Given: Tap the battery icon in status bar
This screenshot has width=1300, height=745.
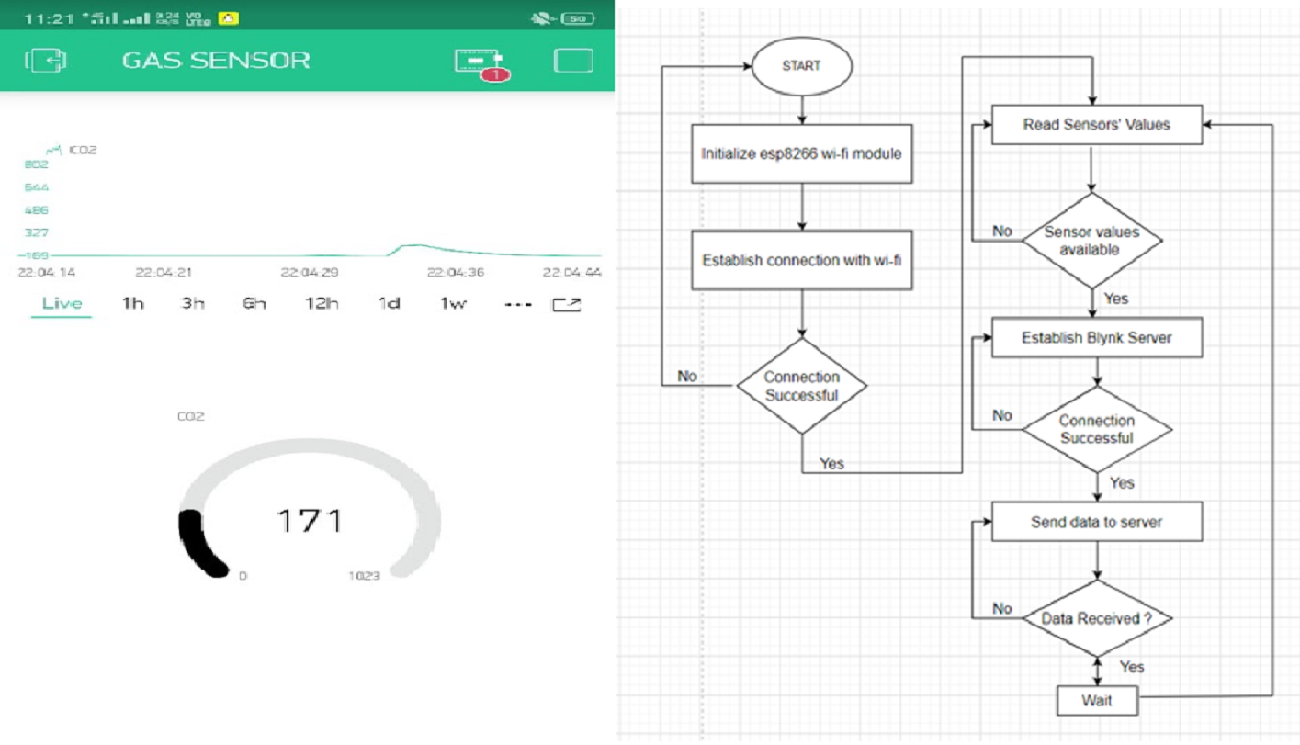Looking at the screenshot, I should [579, 17].
